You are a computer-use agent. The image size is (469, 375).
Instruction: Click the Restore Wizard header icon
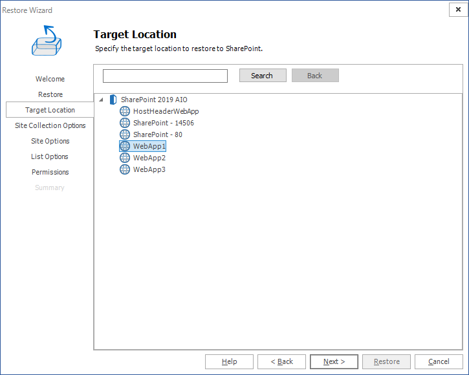click(x=47, y=40)
